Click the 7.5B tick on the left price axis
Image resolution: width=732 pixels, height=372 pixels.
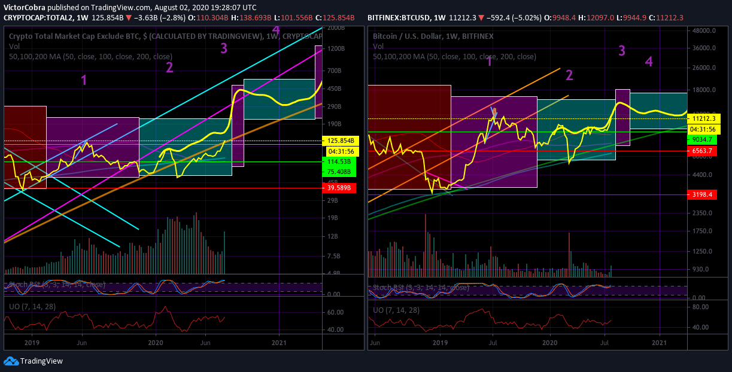pos(335,256)
